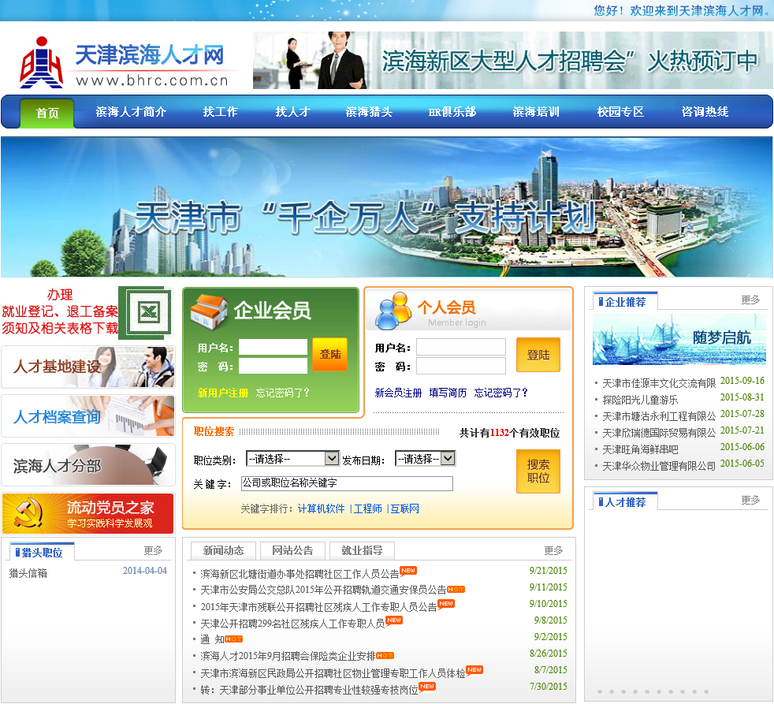Open news 滨海新区北塘街道办事处招聘 announcement
The width and height of the screenshot is (774, 704).
coord(300,574)
